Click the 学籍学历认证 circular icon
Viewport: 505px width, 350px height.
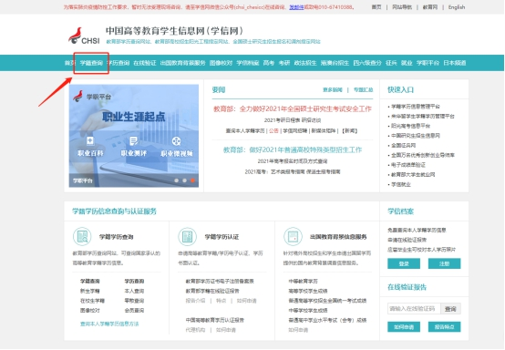tap(187, 237)
